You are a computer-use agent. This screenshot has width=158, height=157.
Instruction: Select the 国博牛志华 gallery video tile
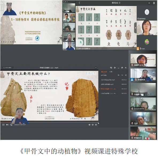(143, 60)
